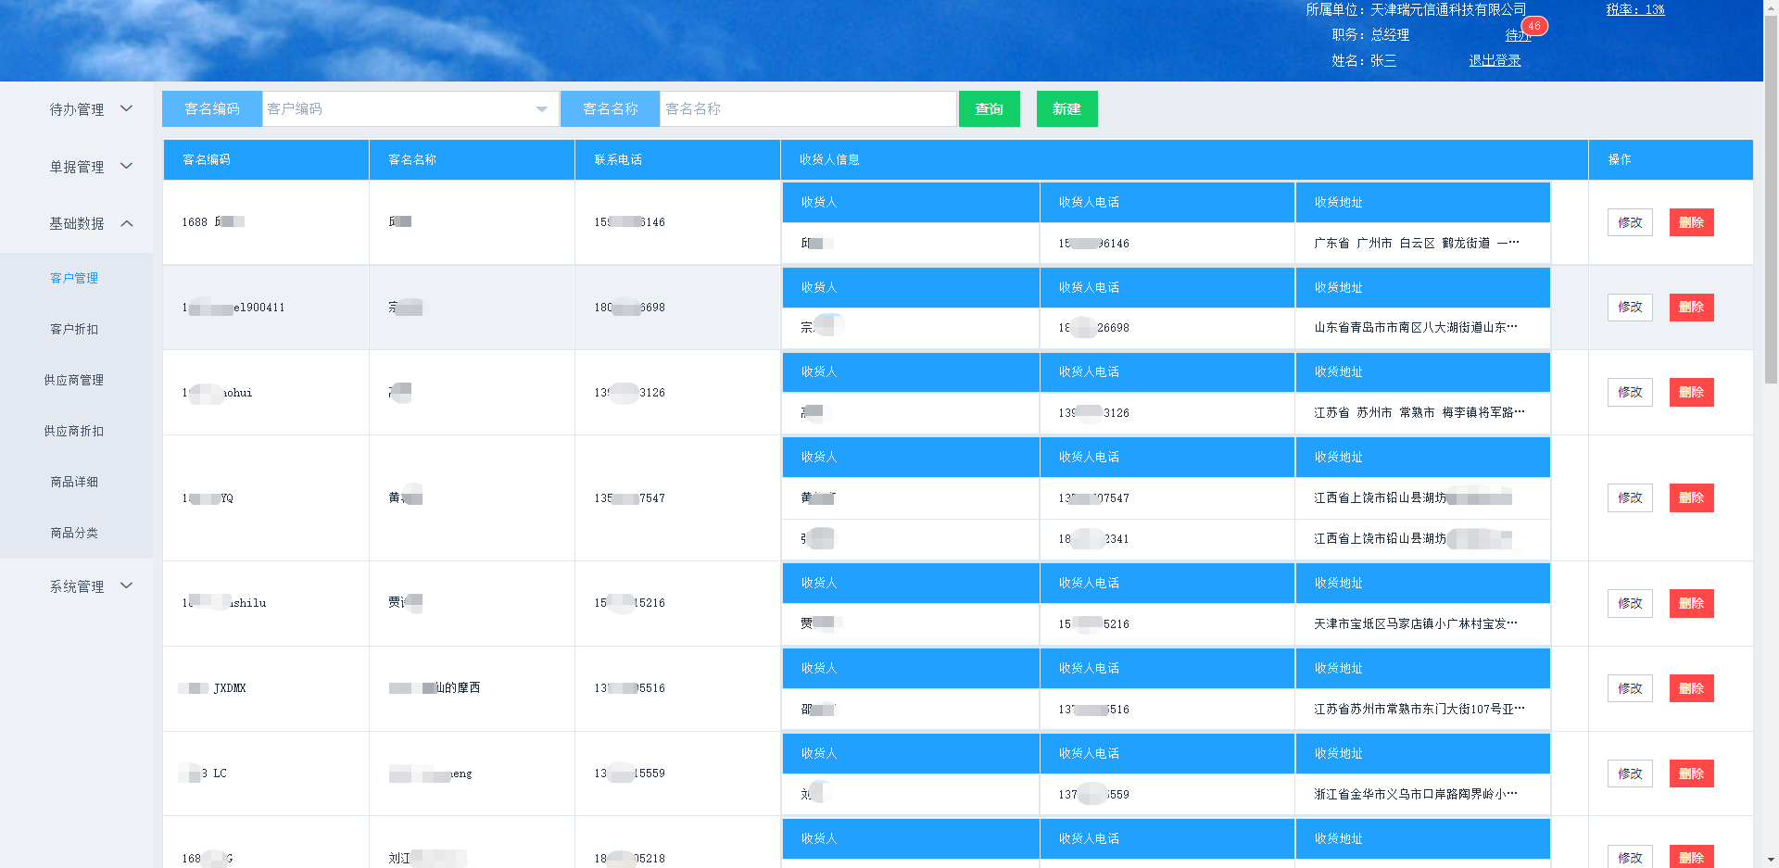Collapse the 基础数据 sidebar section
This screenshot has height=868, width=1779.
(x=90, y=223)
